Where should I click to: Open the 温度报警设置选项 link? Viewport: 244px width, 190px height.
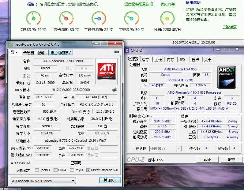tap(139, 4)
